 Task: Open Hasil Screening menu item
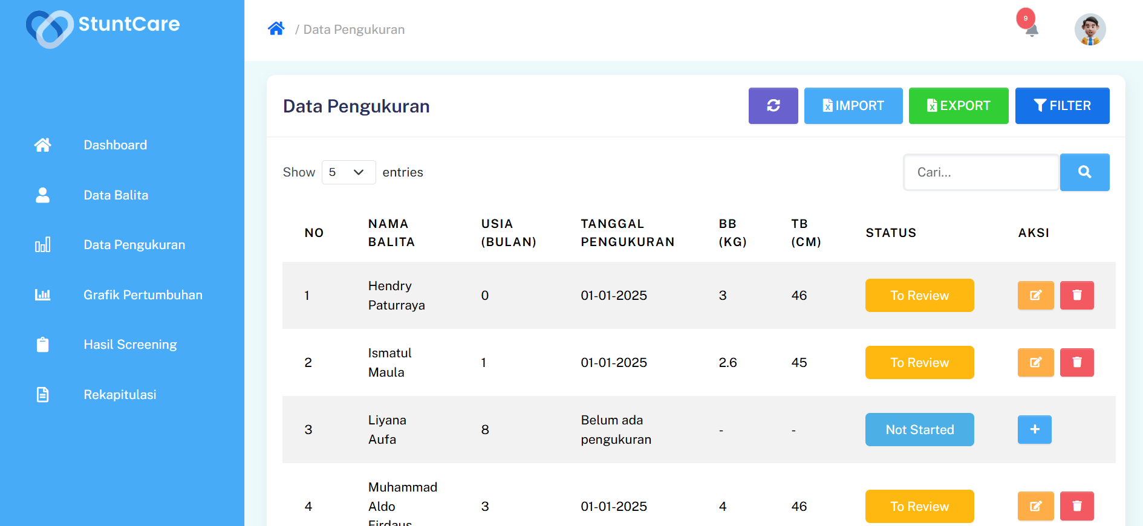[130, 345]
